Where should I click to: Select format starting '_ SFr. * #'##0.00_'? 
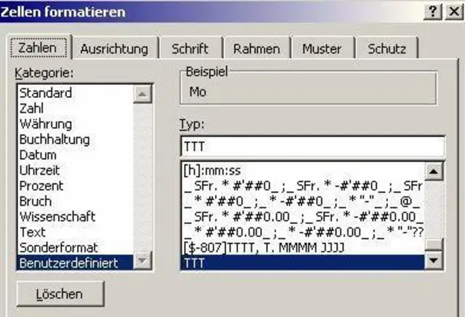(x=303, y=217)
